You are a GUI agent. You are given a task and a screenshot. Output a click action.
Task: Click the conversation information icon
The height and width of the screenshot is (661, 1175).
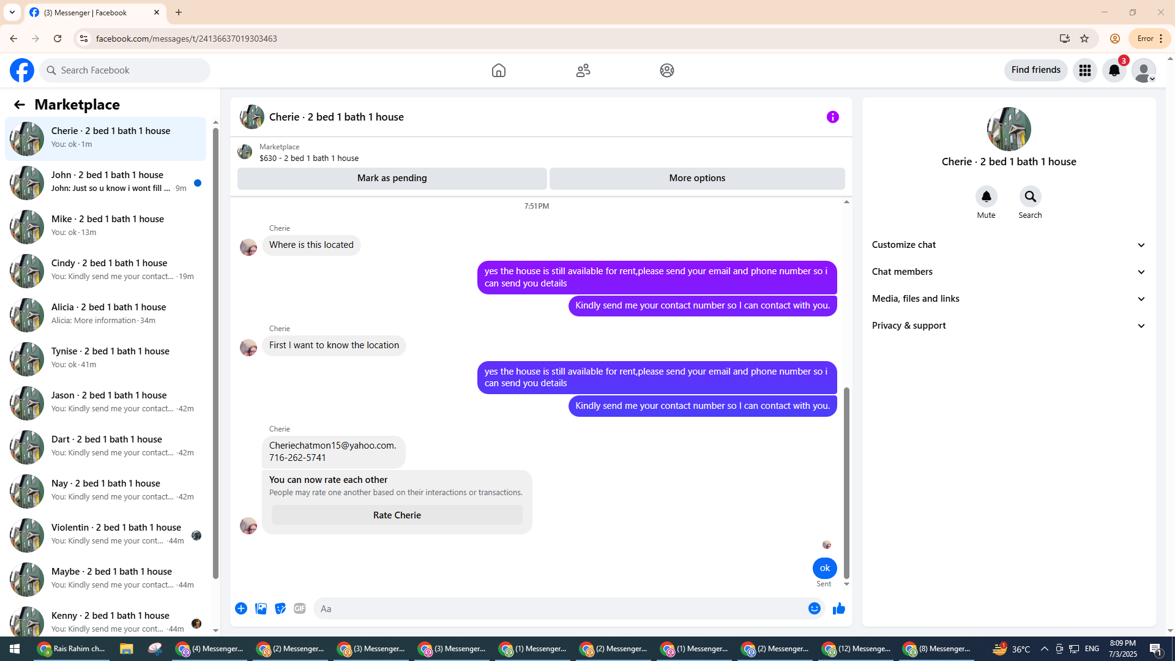pos(832,117)
